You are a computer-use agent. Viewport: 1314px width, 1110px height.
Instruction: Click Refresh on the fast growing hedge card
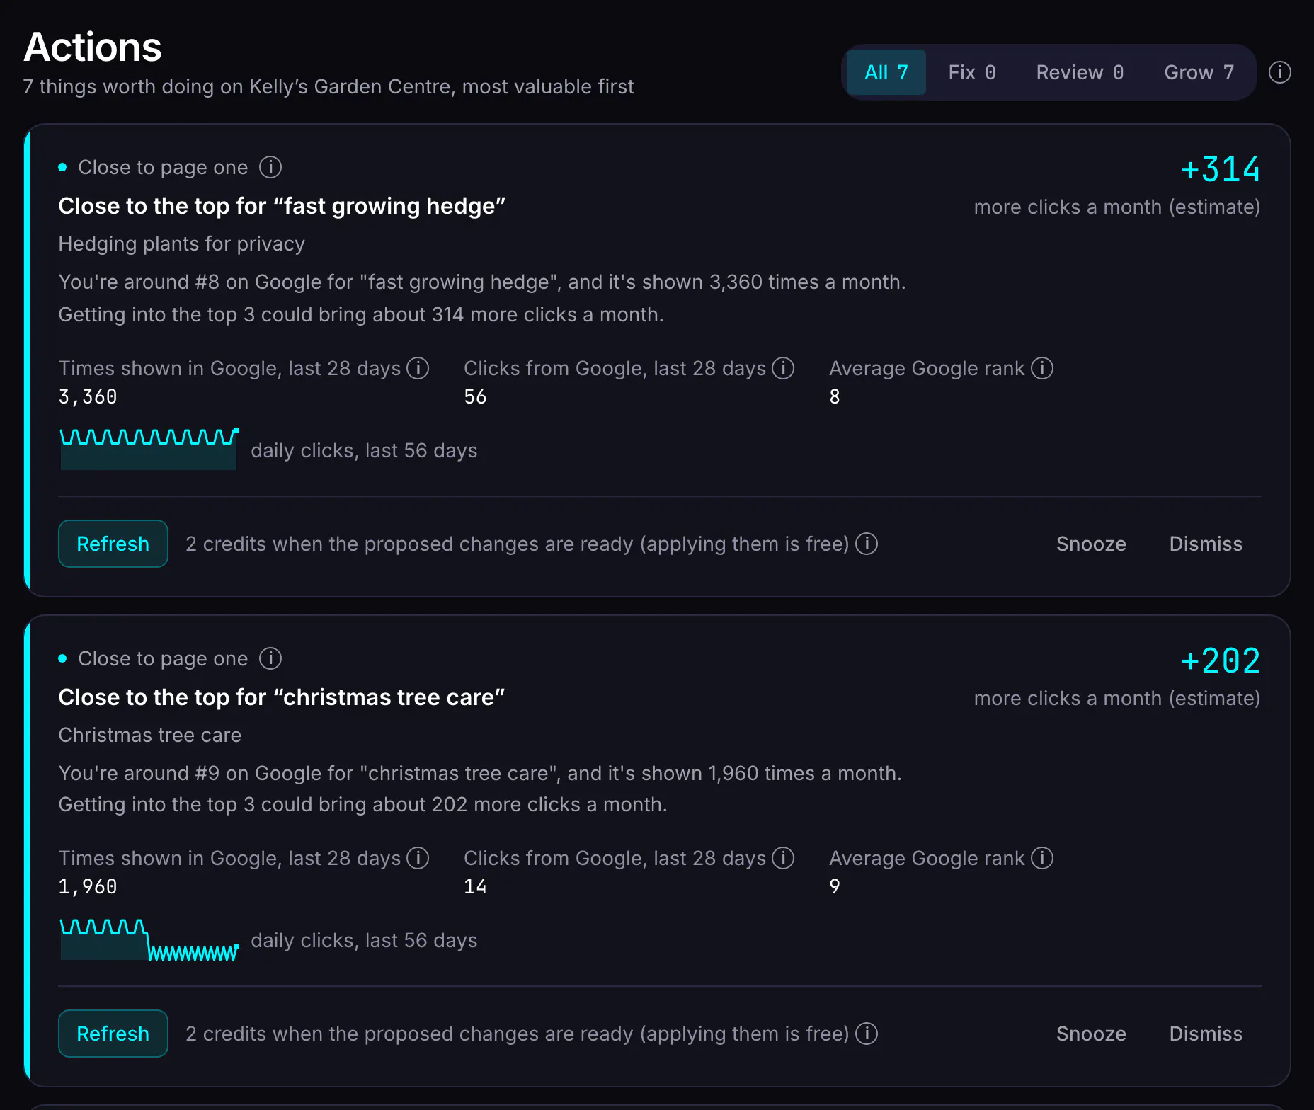113,544
